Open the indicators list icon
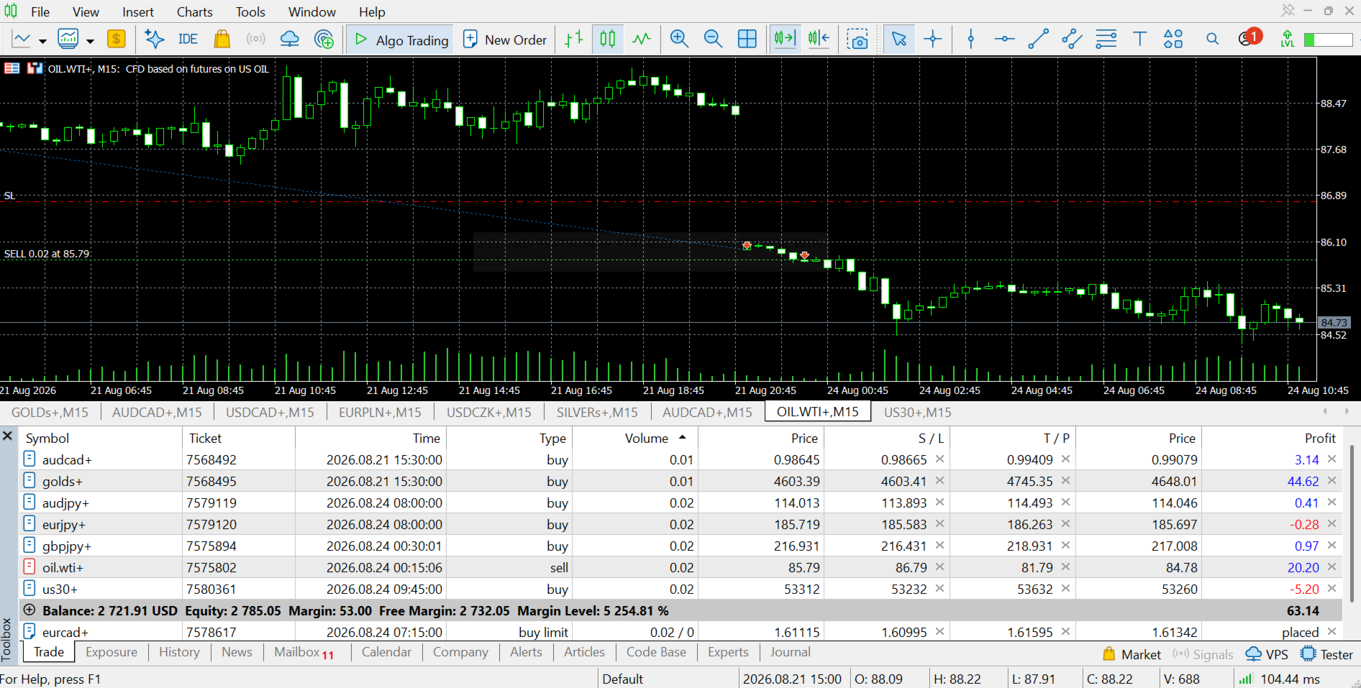 pos(68,39)
